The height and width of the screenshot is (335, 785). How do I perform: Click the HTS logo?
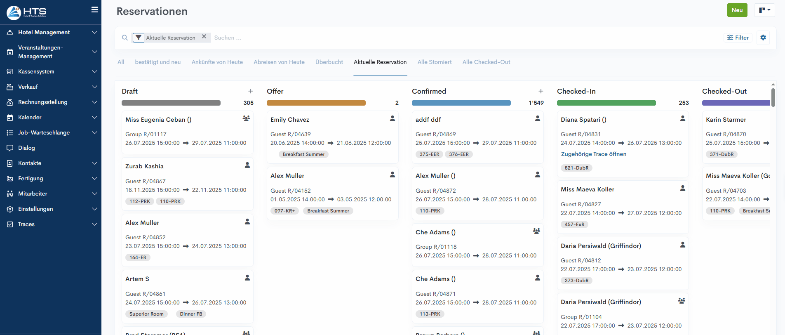[27, 12]
